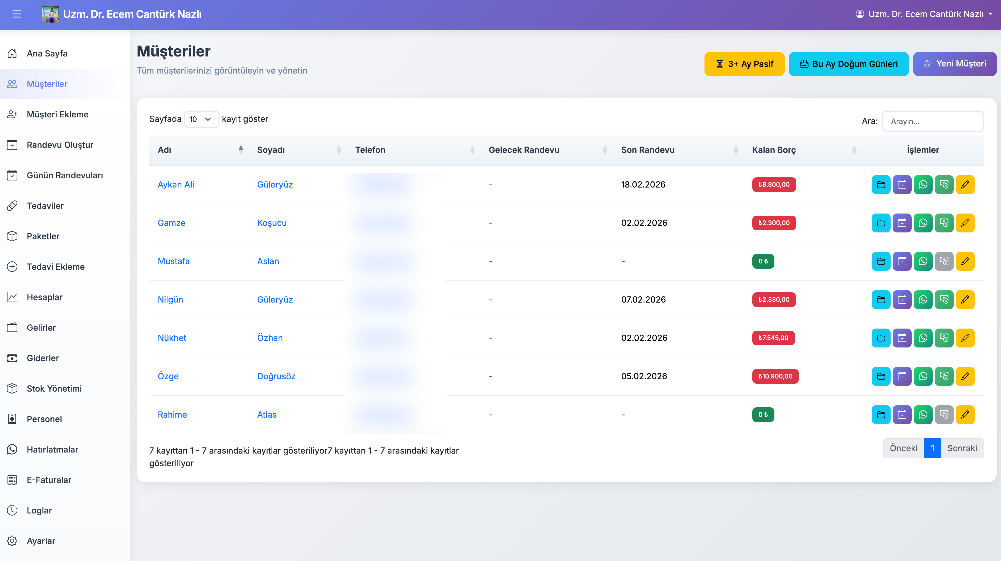Toggle the hamburger menu icon
Viewport: 1001px width, 561px height.
(x=17, y=14)
